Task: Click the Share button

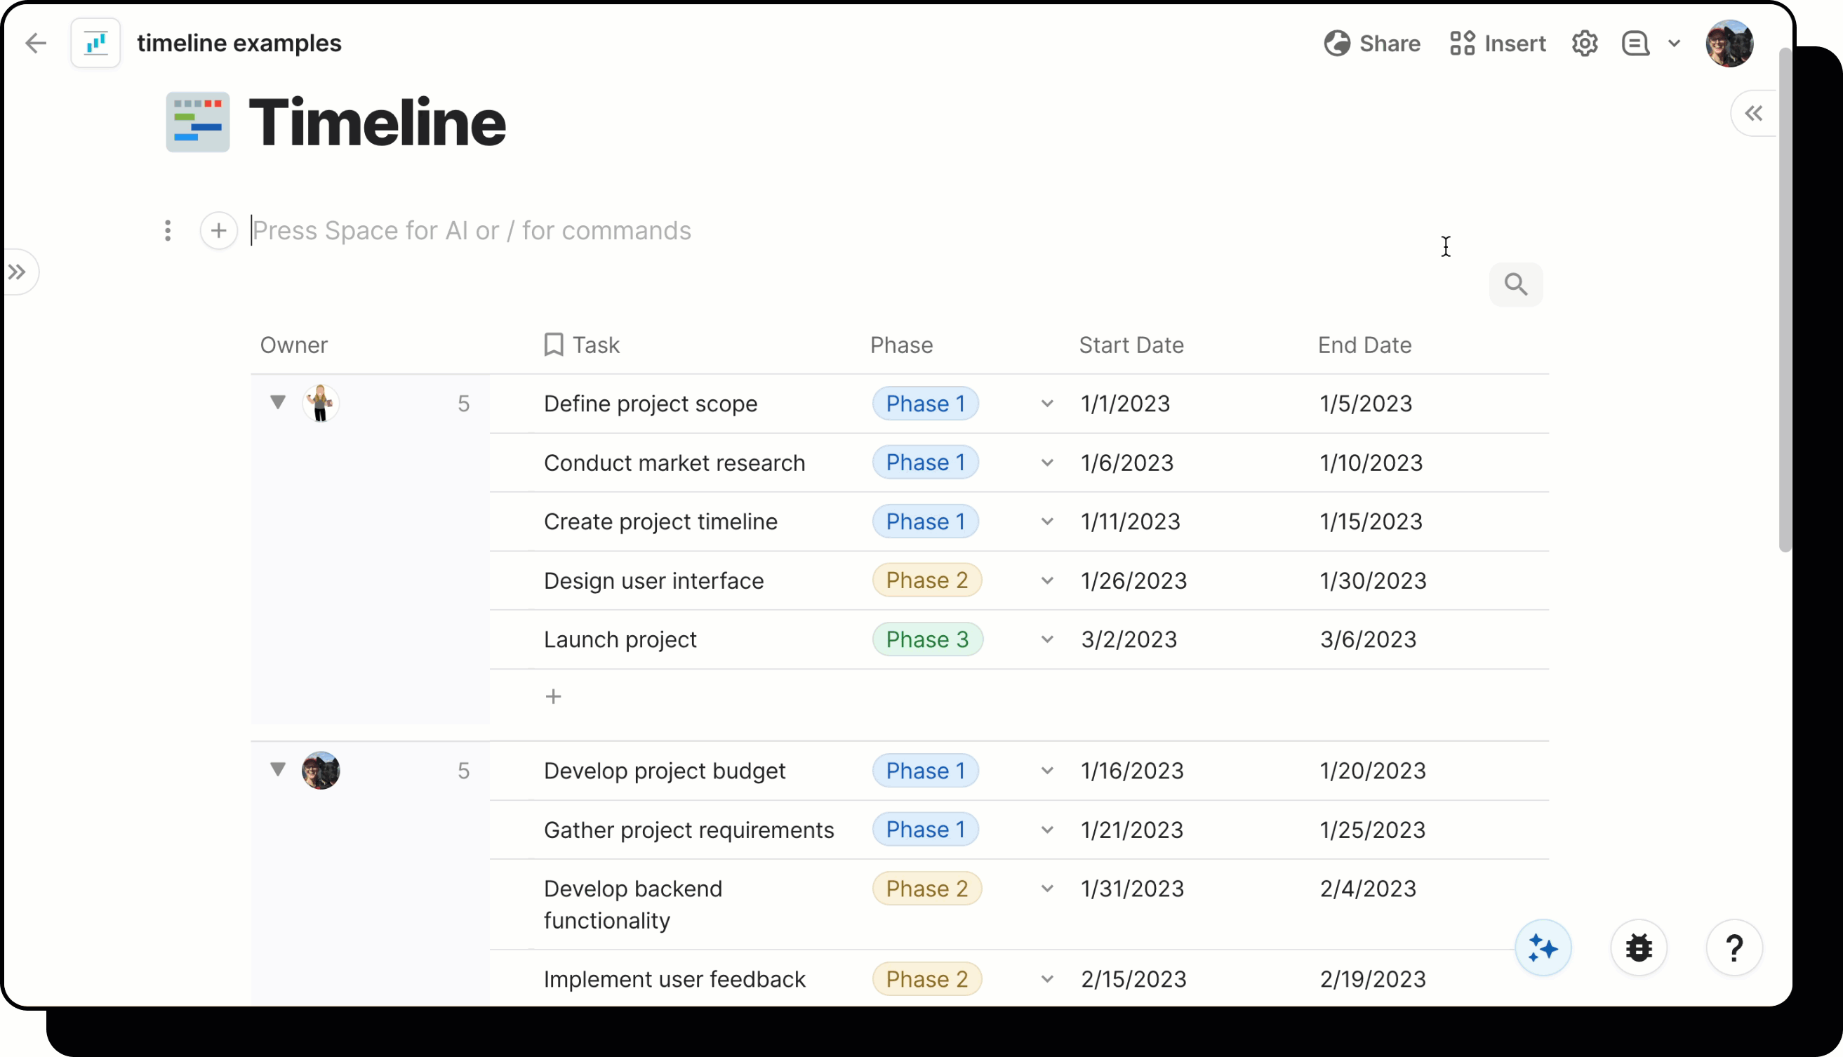Action: click(1372, 44)
